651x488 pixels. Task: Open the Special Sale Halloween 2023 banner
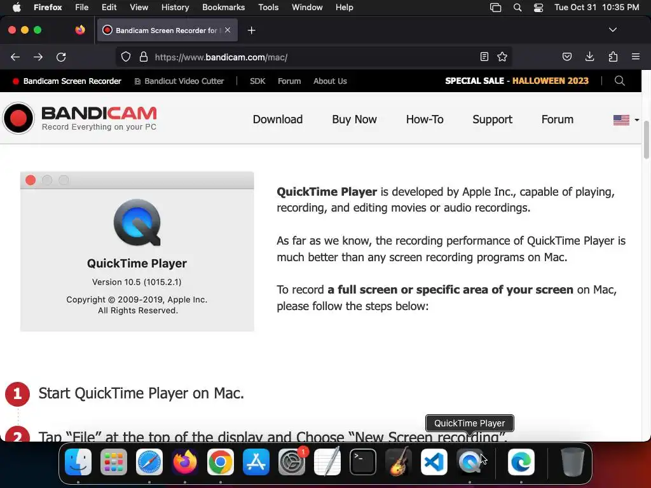point(517,81)
